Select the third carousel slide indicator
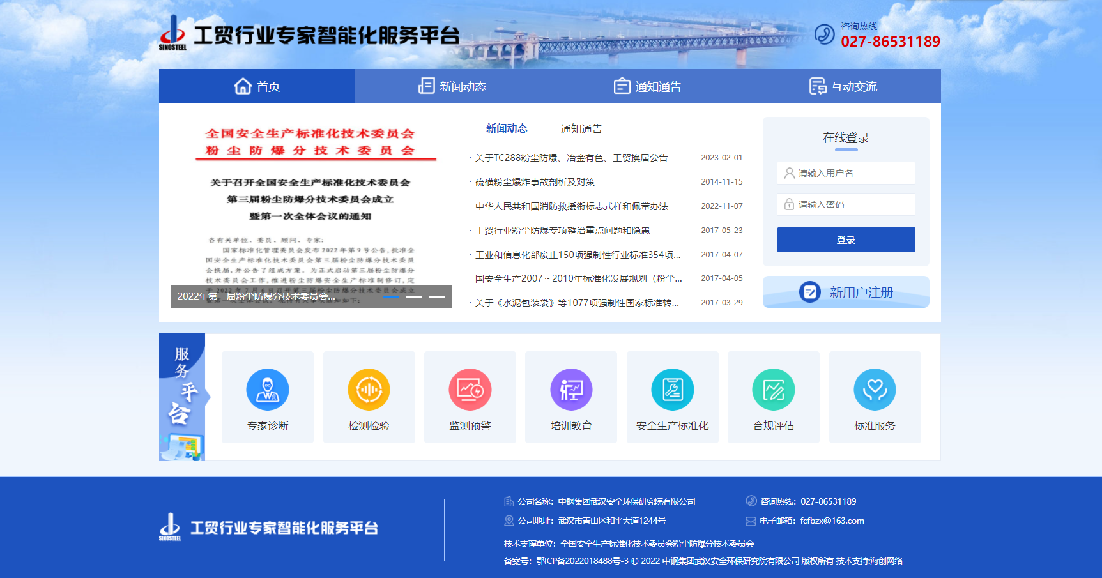The width and height of the screenshot is (1102, 578). tap(437, 297)
